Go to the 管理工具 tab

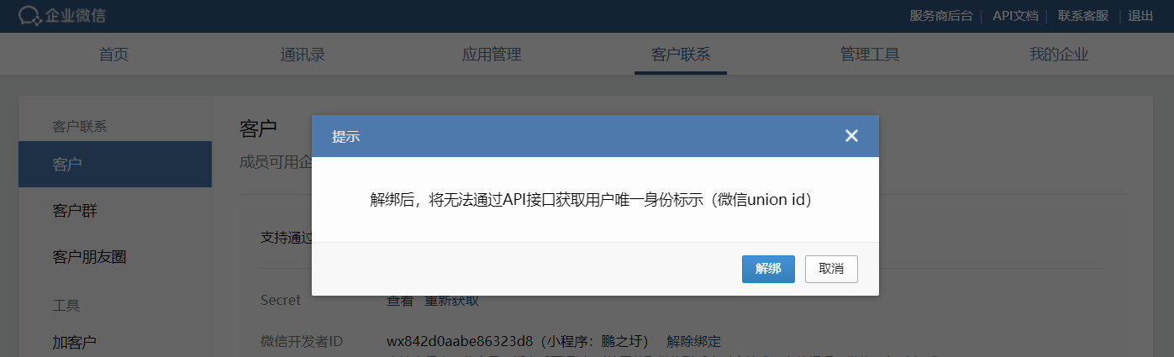click(870, 55)
